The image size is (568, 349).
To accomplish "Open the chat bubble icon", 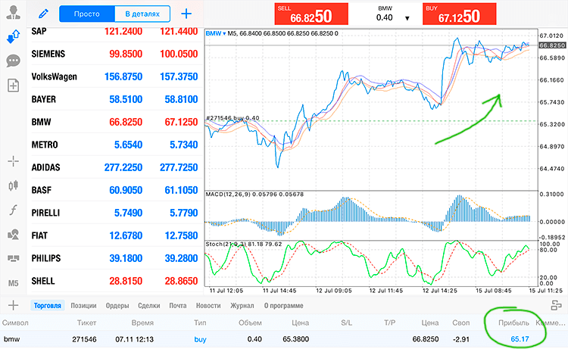I will (x=14, y=61).
